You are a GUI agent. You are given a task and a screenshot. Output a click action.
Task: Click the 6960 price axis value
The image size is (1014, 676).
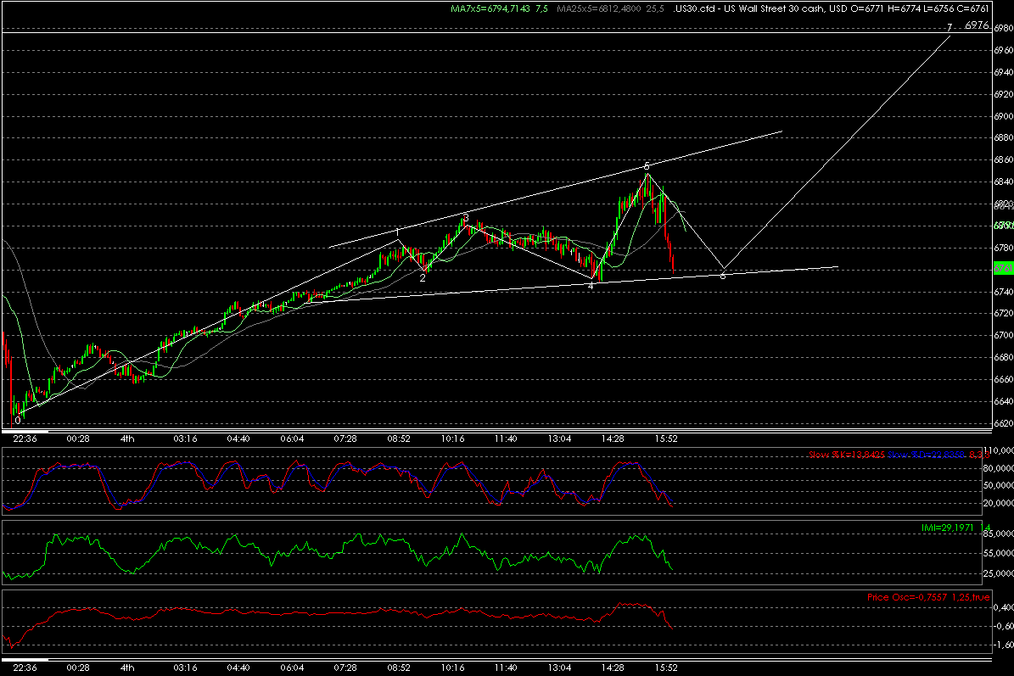(x=1004, y=50)
